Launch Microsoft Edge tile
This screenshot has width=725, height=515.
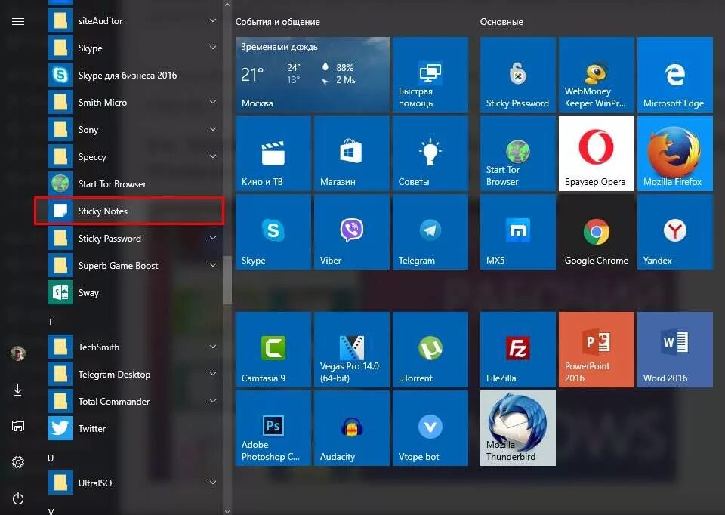[675, 75]
